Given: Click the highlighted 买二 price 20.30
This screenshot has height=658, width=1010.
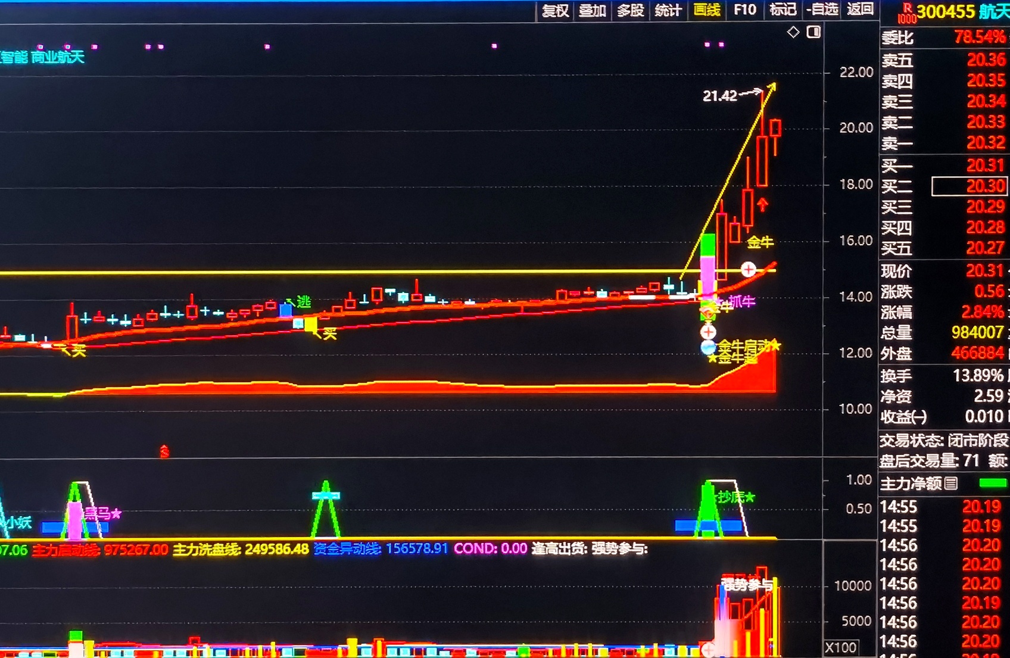Looking at the screenshot, I should tap(970, 186).
